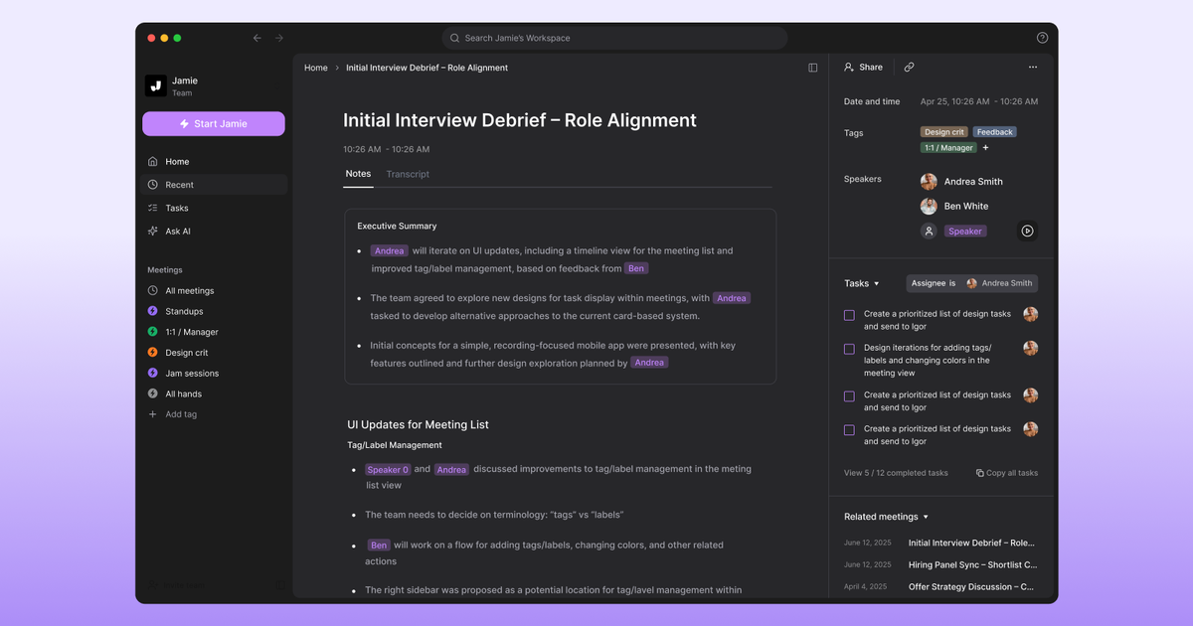The width and height of the screenshot is (1193, 626).
Task: Expand the Tasks dropdown arrow
Action: 876,284
